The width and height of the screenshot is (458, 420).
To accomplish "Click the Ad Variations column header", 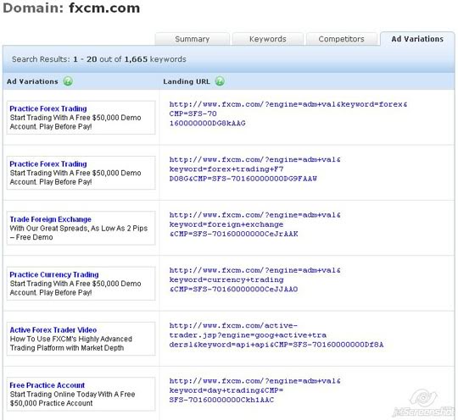I will point(32,81).
